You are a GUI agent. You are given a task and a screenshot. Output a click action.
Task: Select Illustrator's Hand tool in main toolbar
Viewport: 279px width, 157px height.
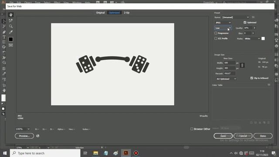[4, 90]
